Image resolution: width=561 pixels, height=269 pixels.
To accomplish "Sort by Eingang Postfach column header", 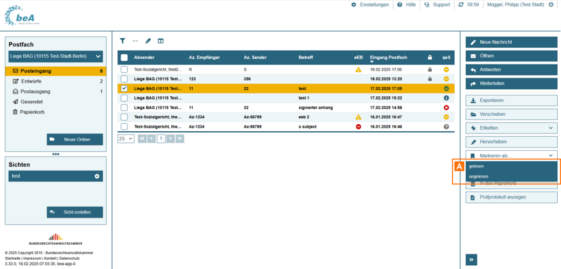I will [x=388, y=58].
